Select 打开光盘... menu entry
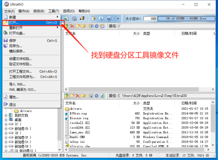218x160 pixels. pos(32,33)
